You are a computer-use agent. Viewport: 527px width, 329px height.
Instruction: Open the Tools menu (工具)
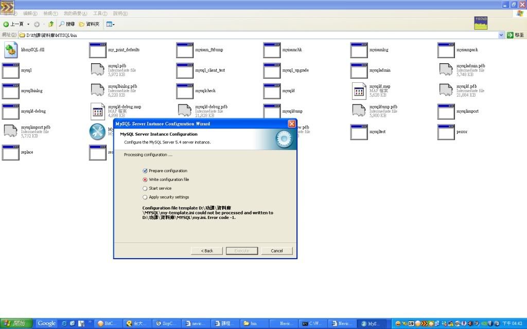coord(100,13)
